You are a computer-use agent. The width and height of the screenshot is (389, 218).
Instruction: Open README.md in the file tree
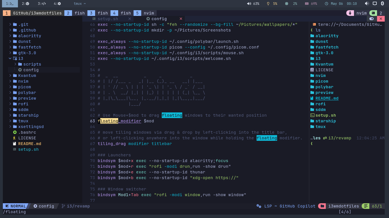[30, 144]
